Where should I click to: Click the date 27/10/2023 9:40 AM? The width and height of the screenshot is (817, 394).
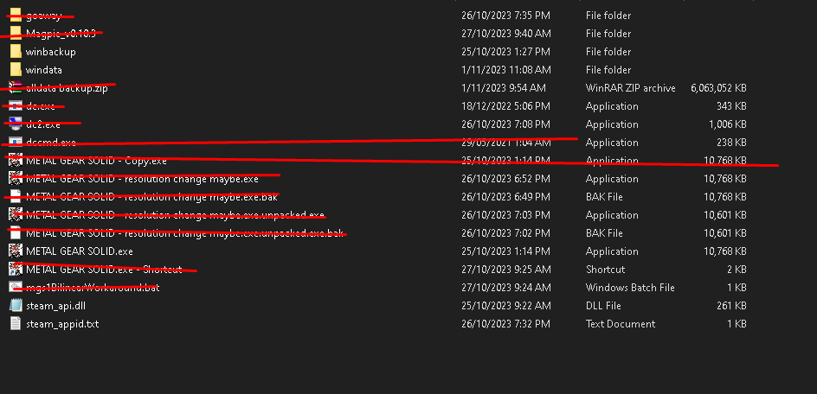506,34
